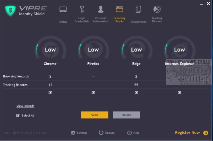
Task: Click the Update refresh circle icon
Action: (101, 133)
